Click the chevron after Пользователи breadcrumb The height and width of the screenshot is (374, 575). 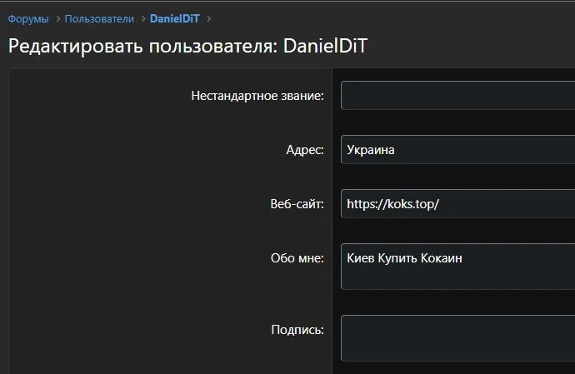[142, 18]
